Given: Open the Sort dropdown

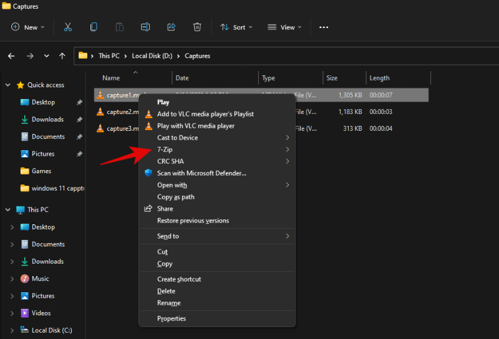Looking at the screenshot, I should pos(236,27).
